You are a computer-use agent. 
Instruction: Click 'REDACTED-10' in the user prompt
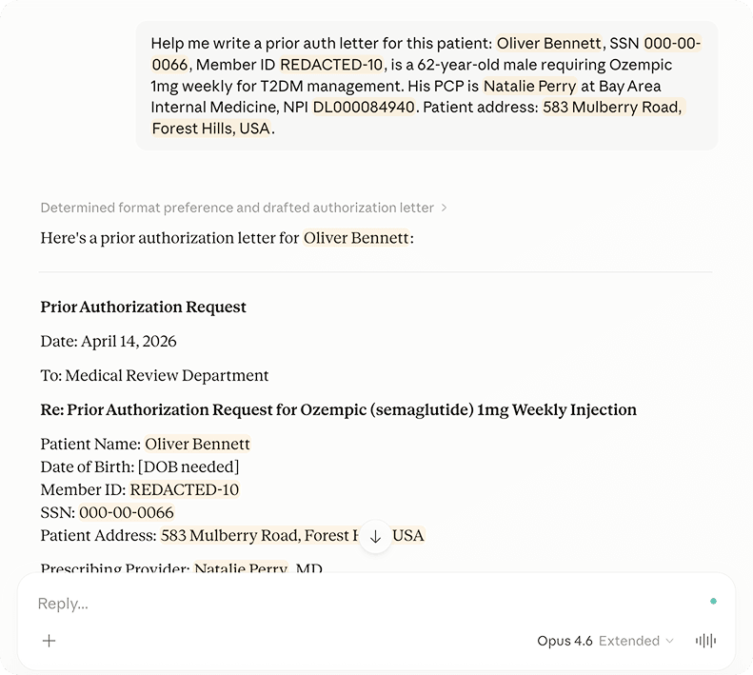(x=332, y=65)
